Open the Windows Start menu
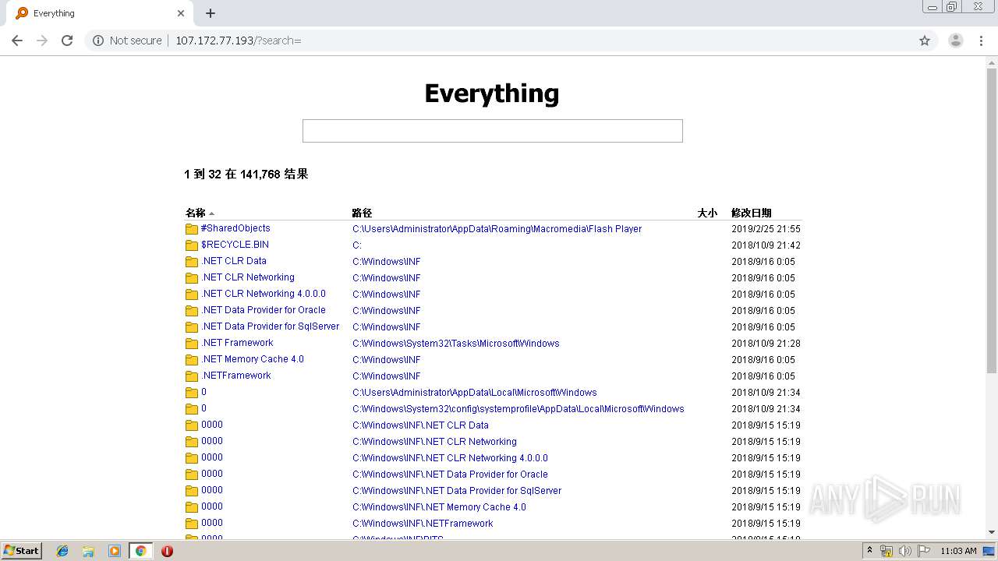 point(21,551)
